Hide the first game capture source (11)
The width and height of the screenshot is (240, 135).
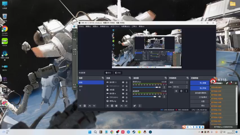click(123, 82)
